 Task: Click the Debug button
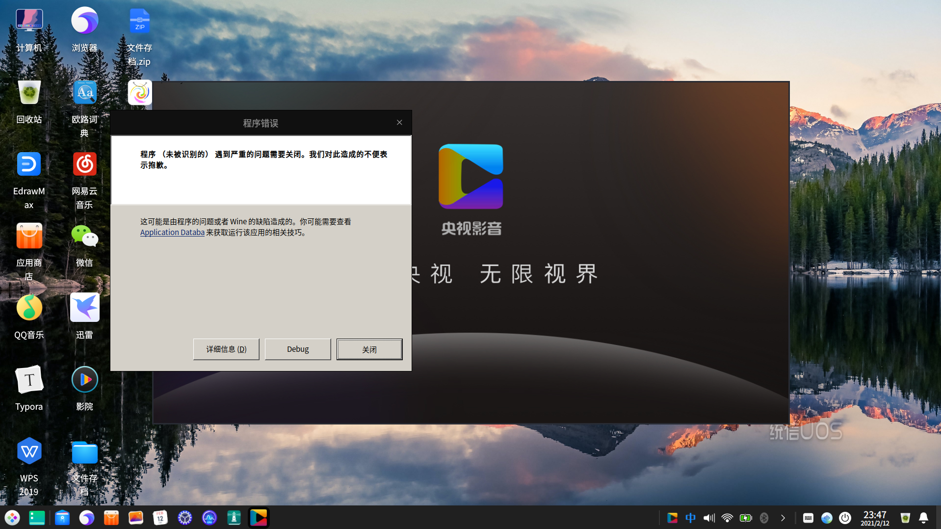(x=298, y=349)
